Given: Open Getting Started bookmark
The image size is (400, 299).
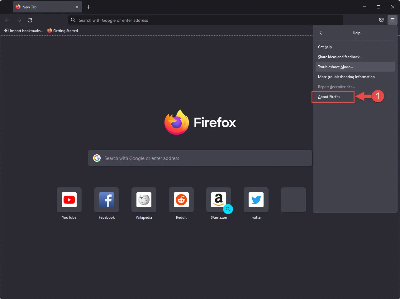Looking at the screenshot, I should click(x=62, y=30).
